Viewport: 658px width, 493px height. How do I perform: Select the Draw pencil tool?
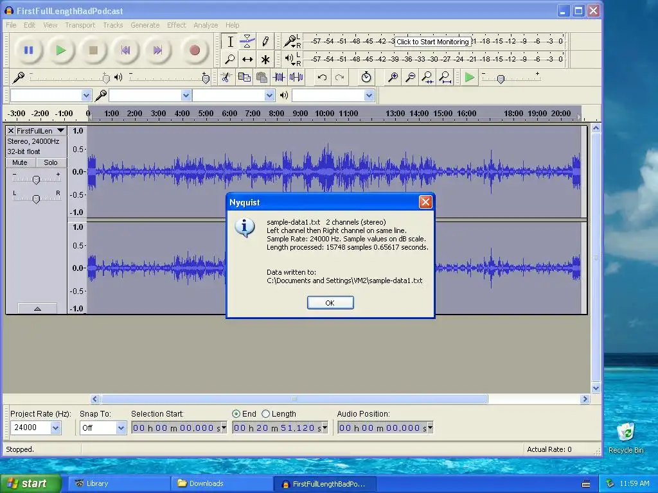click(265, 42)
